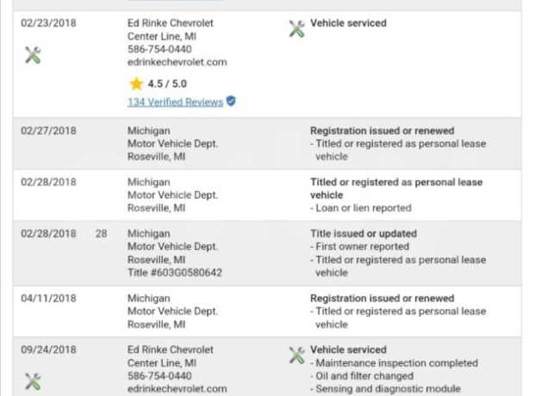Click the 4.5 / 5.0 rating text

[167, 84]
